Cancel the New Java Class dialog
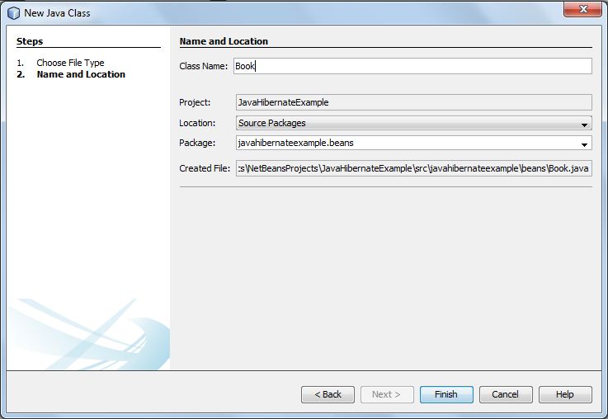This screenshot has width=608, height=419. point(506,394)
